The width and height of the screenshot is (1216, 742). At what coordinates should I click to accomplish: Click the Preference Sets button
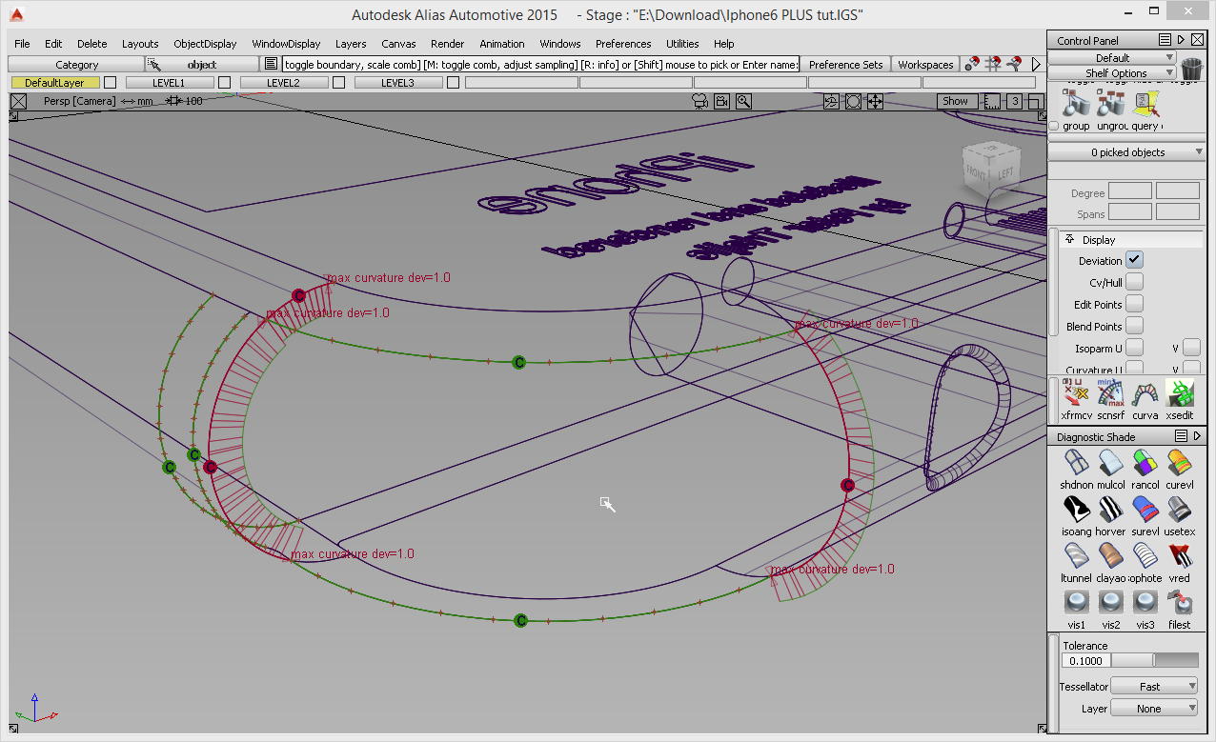[x=845, y=65]
